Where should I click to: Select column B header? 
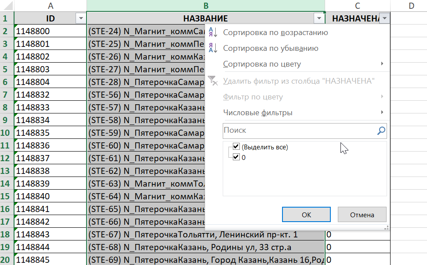pyautogui.click(x=206, y=6)
